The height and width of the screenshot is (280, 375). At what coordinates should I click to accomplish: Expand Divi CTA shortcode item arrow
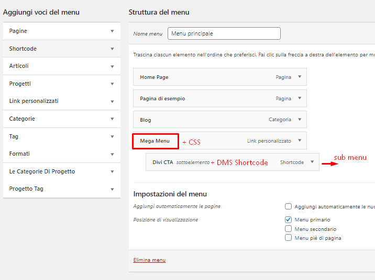(312, 162)
